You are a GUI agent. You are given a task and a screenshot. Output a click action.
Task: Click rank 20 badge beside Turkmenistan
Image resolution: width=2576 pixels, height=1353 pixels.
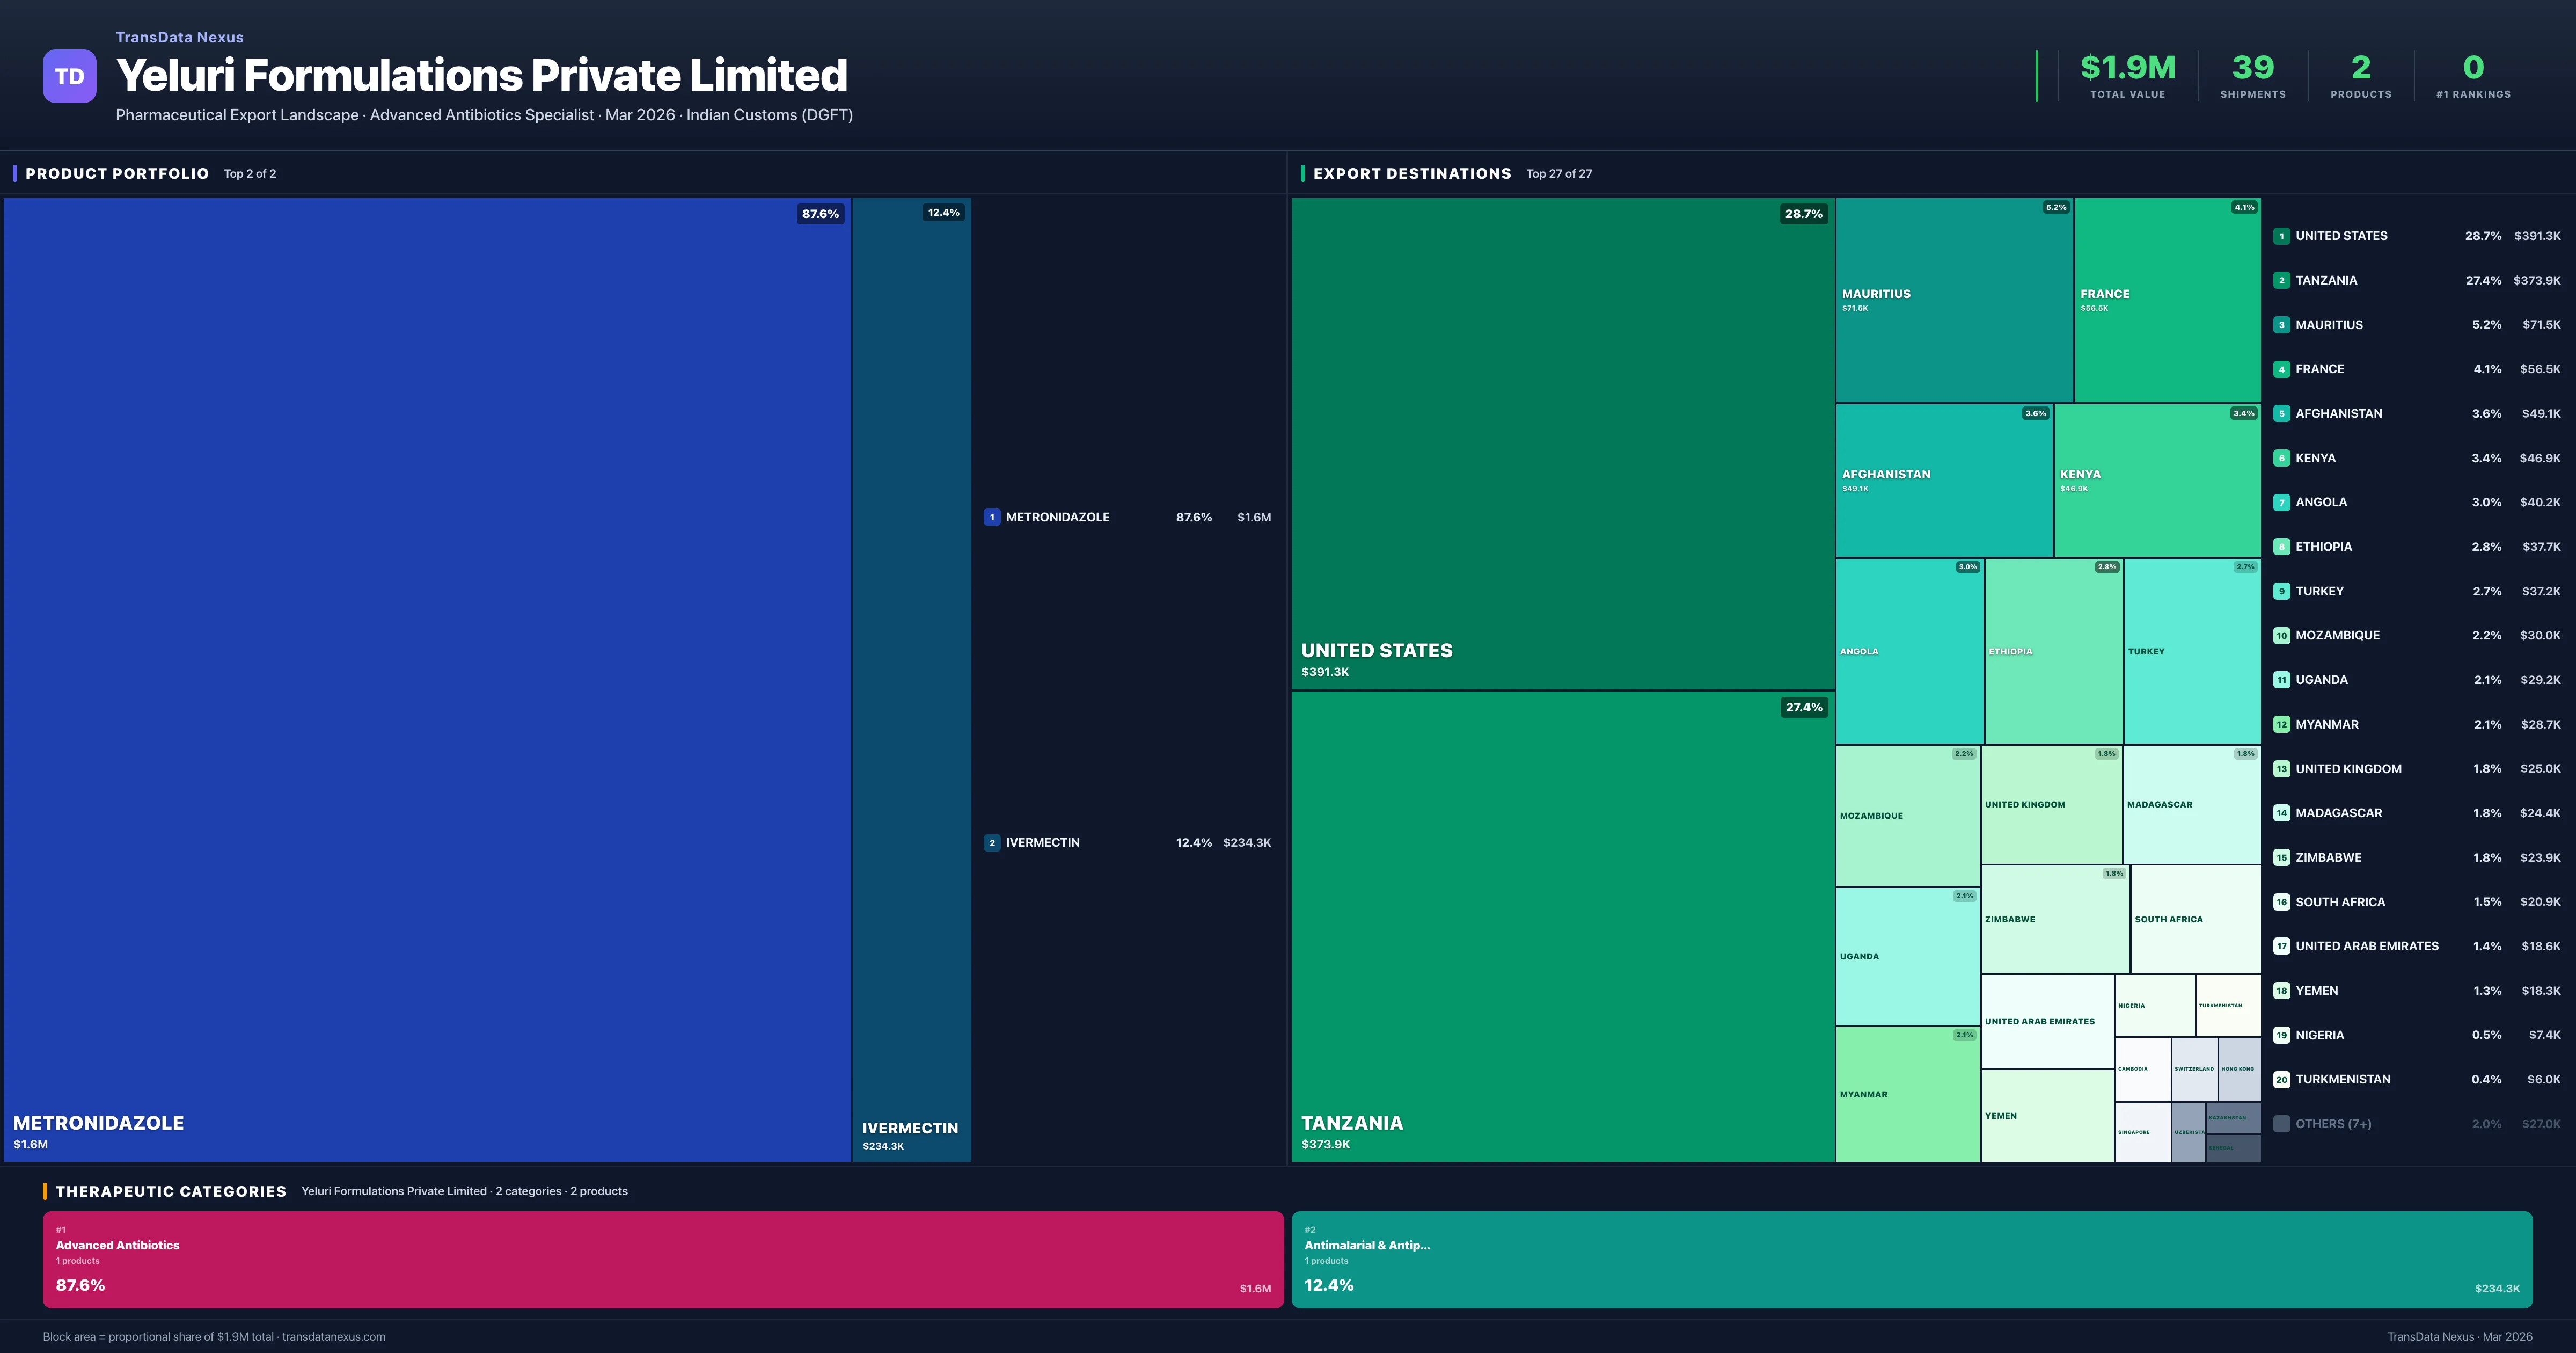pos(2281,1080)
